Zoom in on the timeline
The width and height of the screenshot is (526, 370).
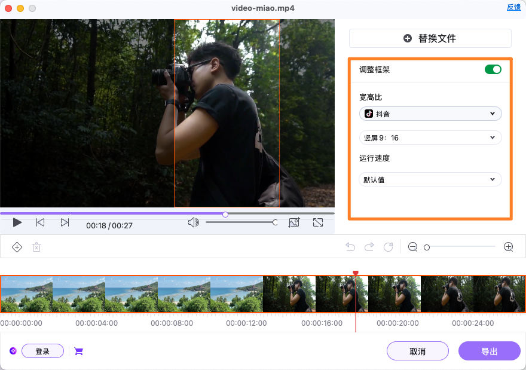click(x=508, y=246)
